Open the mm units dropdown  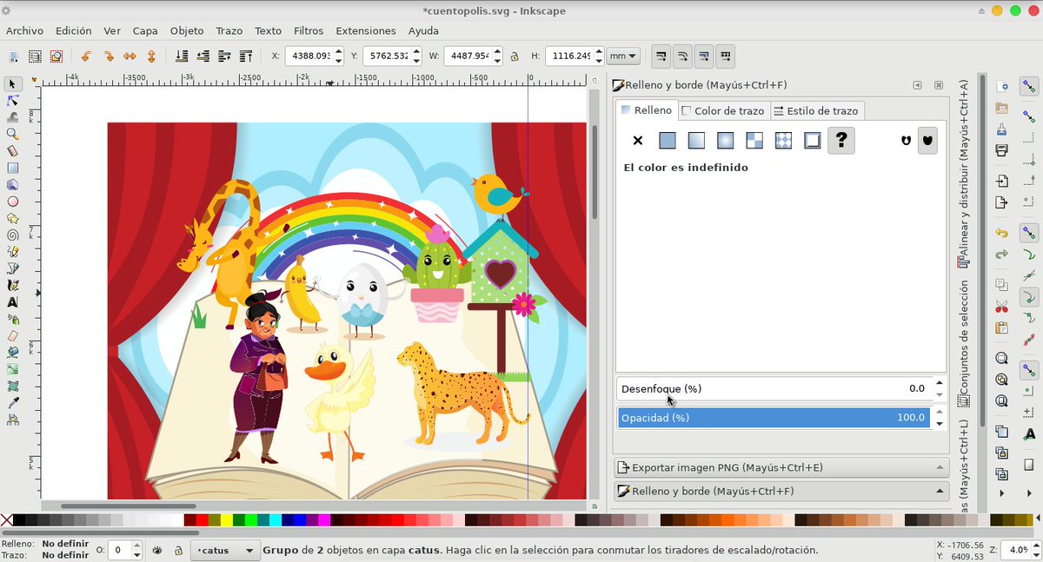click(x=623, y=56)
